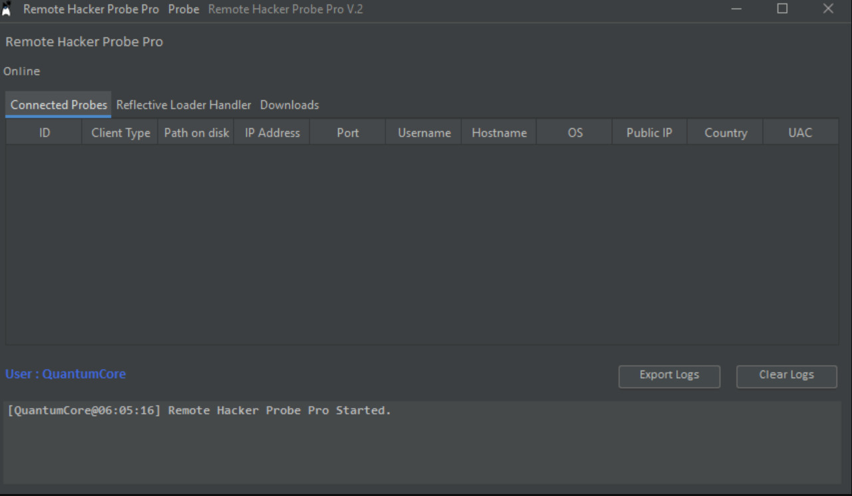Maximize the application window
This screenshot has width=852, height=496.
tap(783, 9)
